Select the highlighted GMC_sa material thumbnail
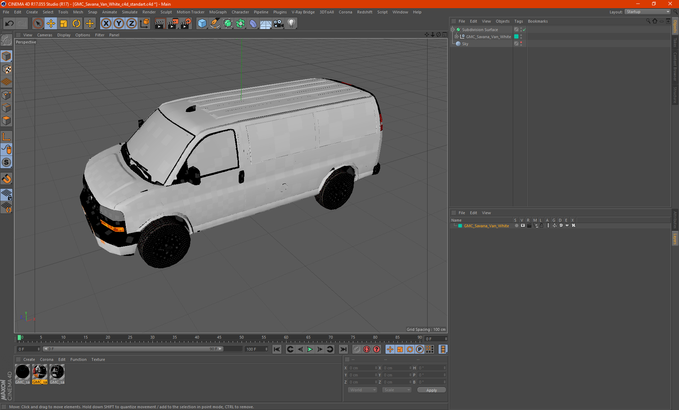 pos(40,374)
